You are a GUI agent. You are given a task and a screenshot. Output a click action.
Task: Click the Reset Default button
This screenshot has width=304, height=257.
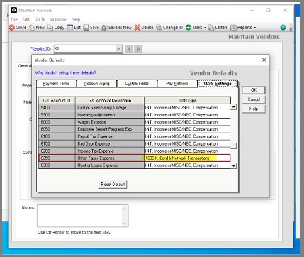[113, 184]
